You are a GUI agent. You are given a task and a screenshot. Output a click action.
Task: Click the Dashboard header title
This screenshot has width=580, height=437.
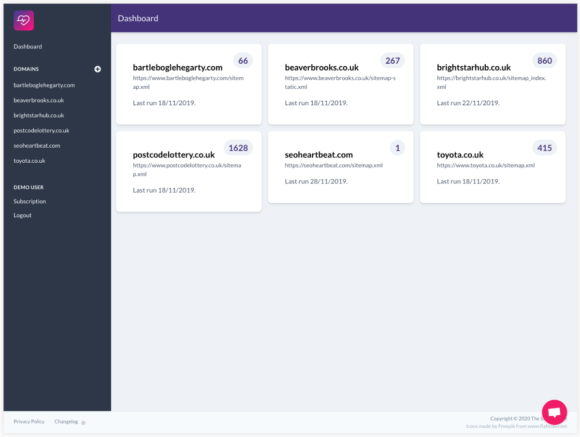pos(138,18)
